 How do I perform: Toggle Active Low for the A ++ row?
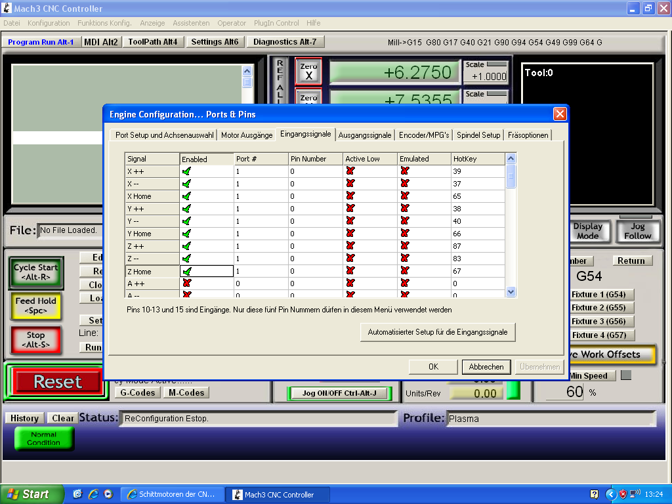click(x=350, y=283)
